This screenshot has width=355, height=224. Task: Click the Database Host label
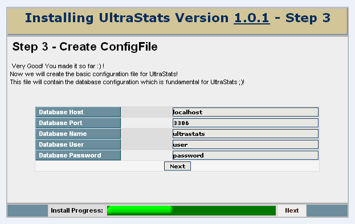click(78, 112)
